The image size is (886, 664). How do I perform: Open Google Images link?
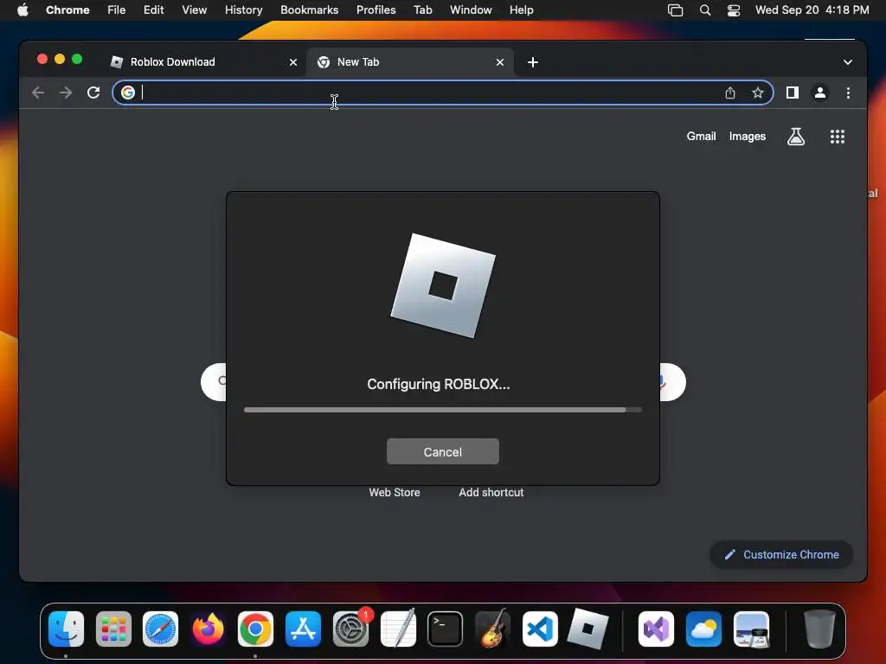[747, 136]
